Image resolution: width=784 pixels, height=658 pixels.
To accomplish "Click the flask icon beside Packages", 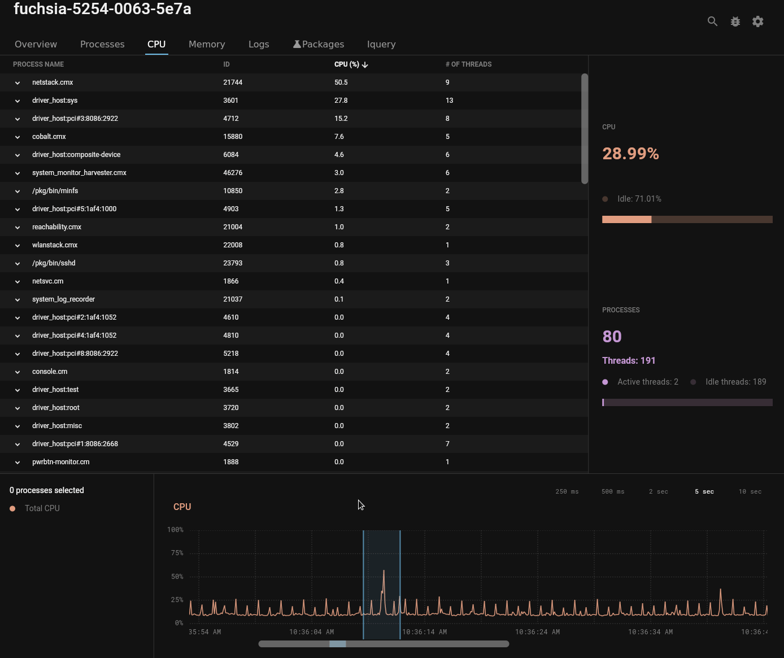I will pyautogui.click(x=297, y=44).
